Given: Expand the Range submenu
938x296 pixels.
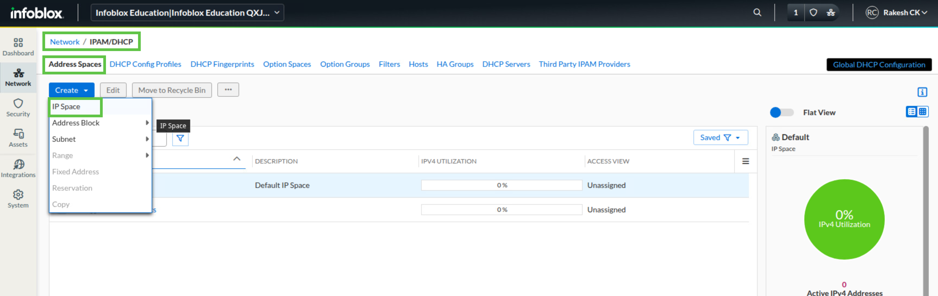Looking at the screenshot, I should (101, 155).
